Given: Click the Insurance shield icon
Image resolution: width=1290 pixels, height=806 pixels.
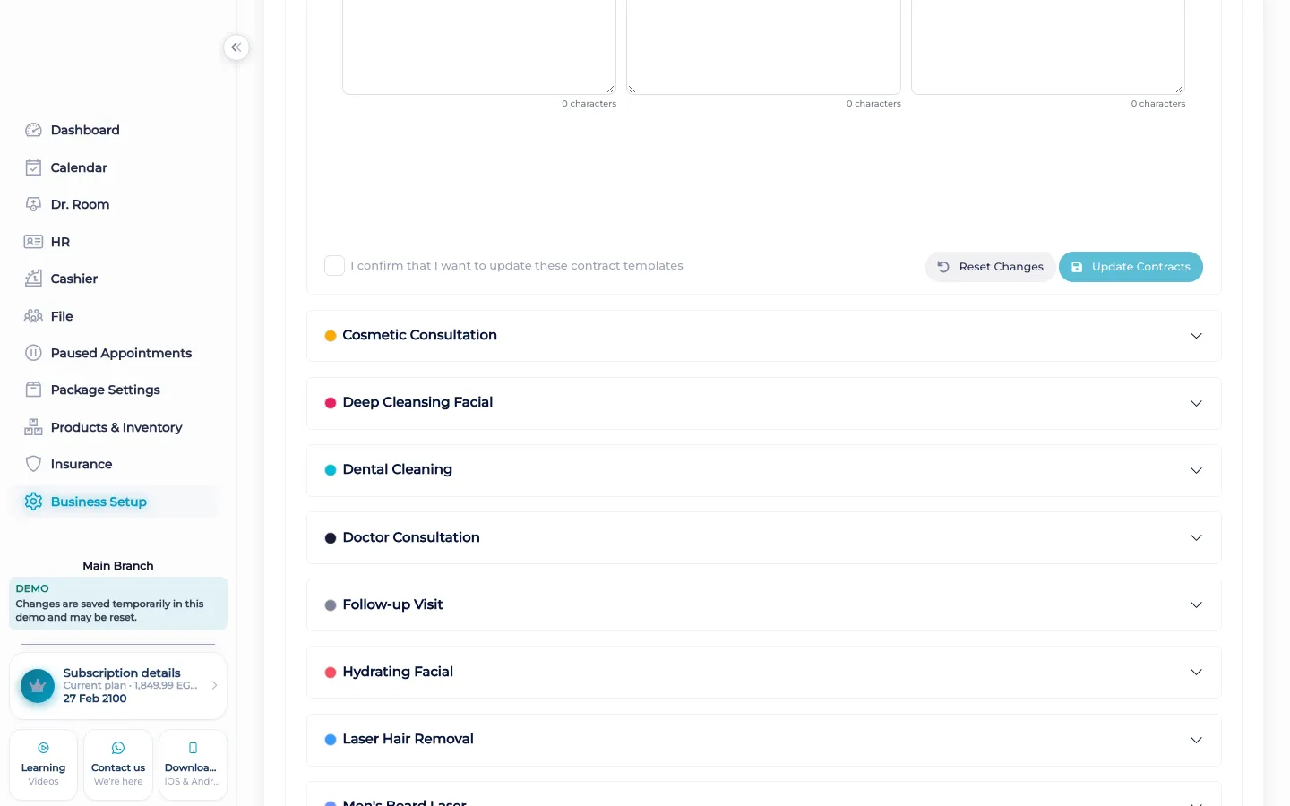Looking at the screenshot, I should (x=33, y=464).
